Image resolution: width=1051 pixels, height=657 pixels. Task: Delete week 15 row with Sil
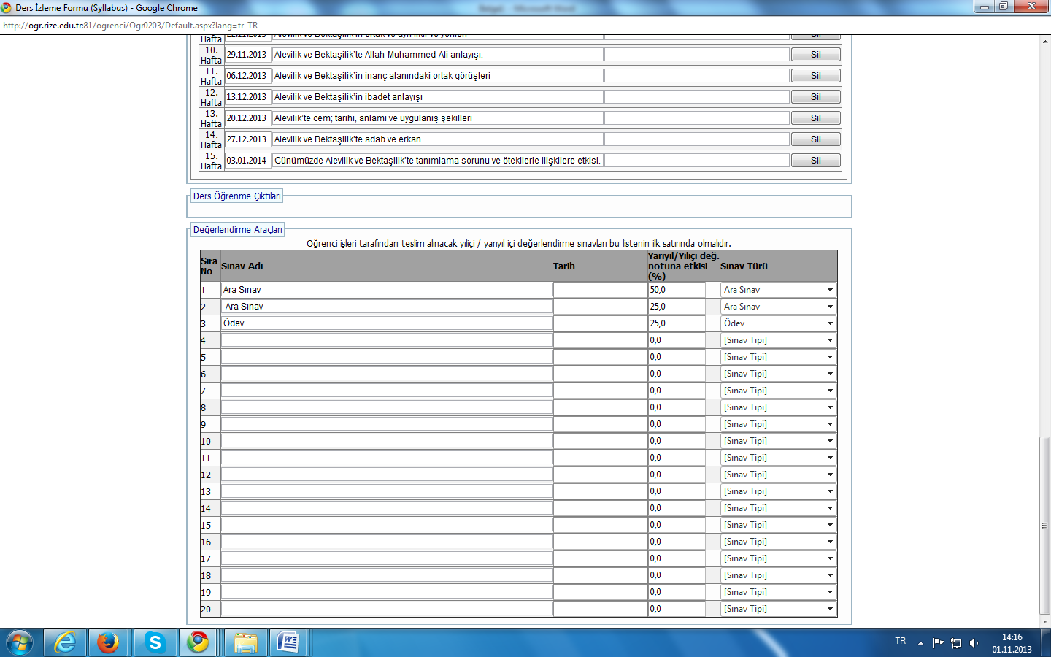coord(816,161)
